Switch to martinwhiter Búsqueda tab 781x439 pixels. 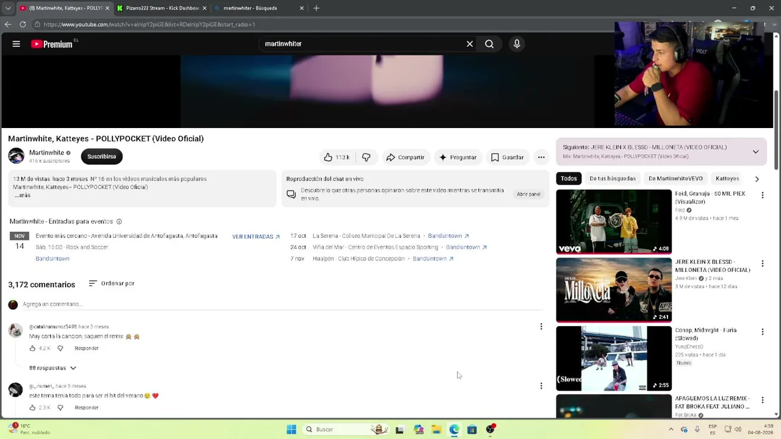[259, 8]
